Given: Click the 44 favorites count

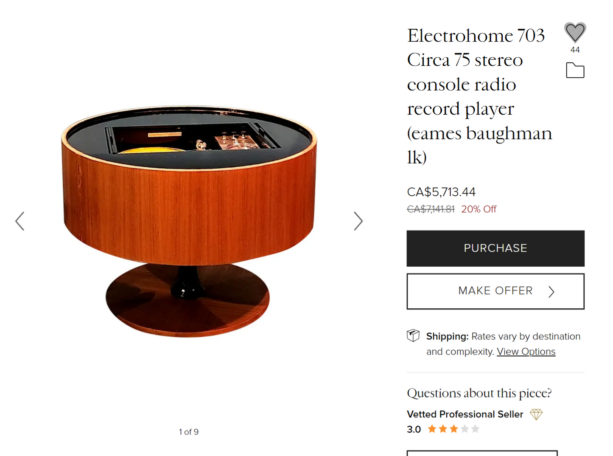Looking at the screenshot, I should click(575, 50).
